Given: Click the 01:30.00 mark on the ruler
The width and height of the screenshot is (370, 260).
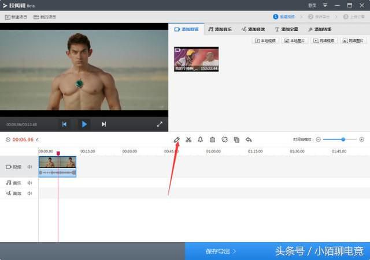Looking at the screenshot, I should (297, 151).
